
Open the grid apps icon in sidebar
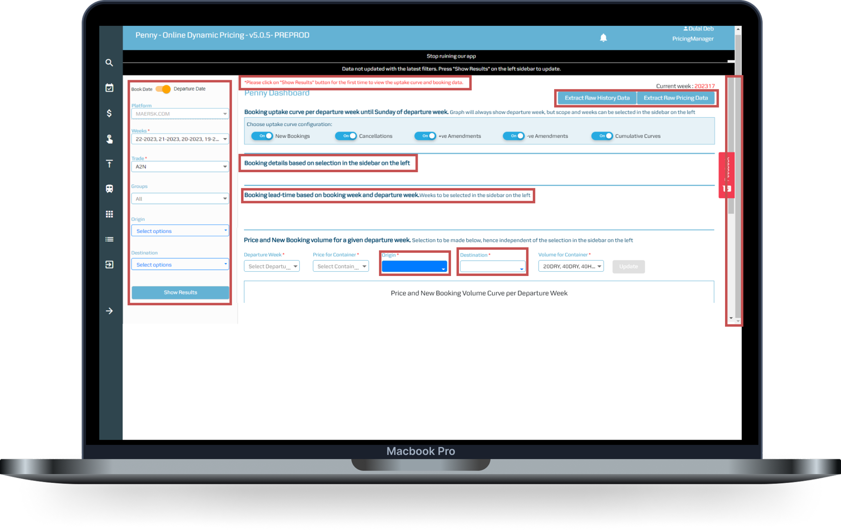109,214
